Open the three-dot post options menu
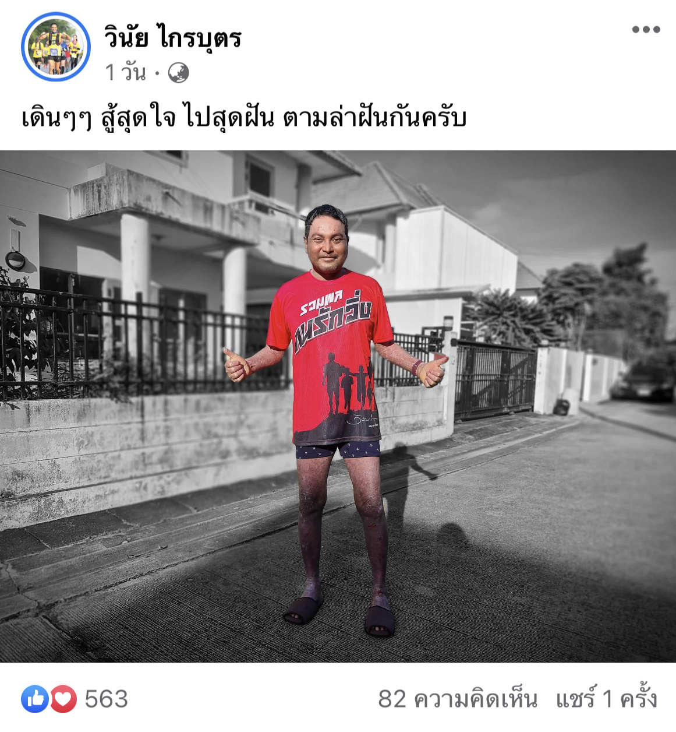676x732 pixels. click(x=646, y=29)
